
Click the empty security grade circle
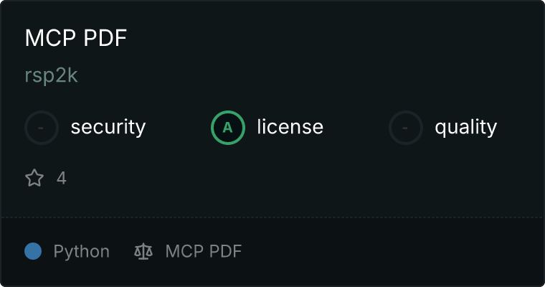click(42, 128)
